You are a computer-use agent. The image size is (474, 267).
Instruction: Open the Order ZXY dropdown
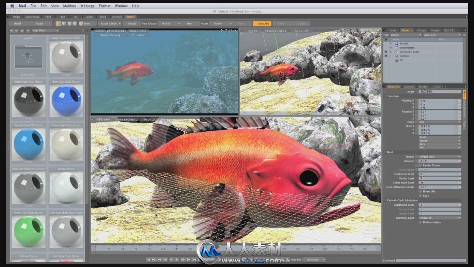(440, 122)
